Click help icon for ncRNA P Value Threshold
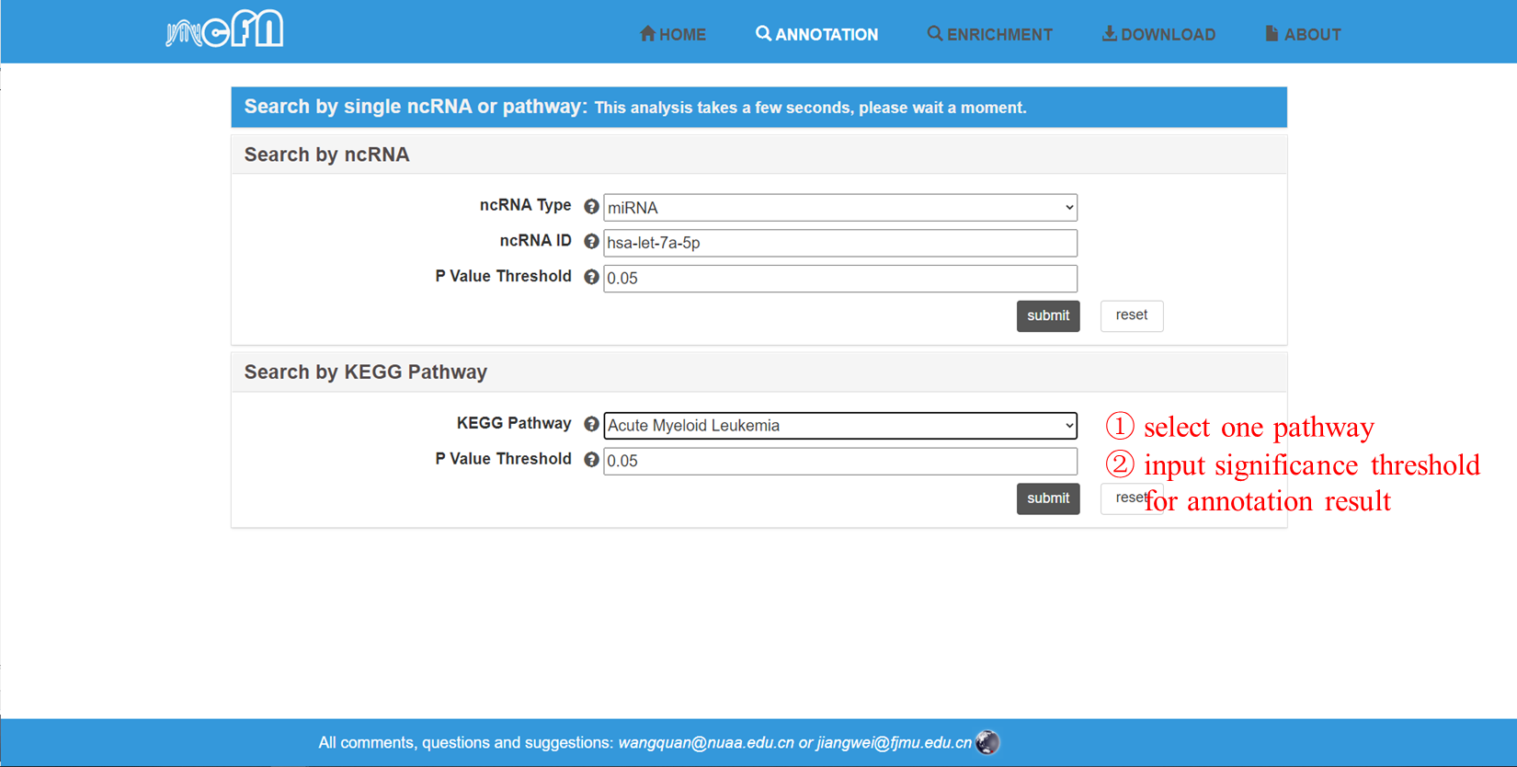Image resolution: width=1517 pixels, height=767 pixels. 591,277
